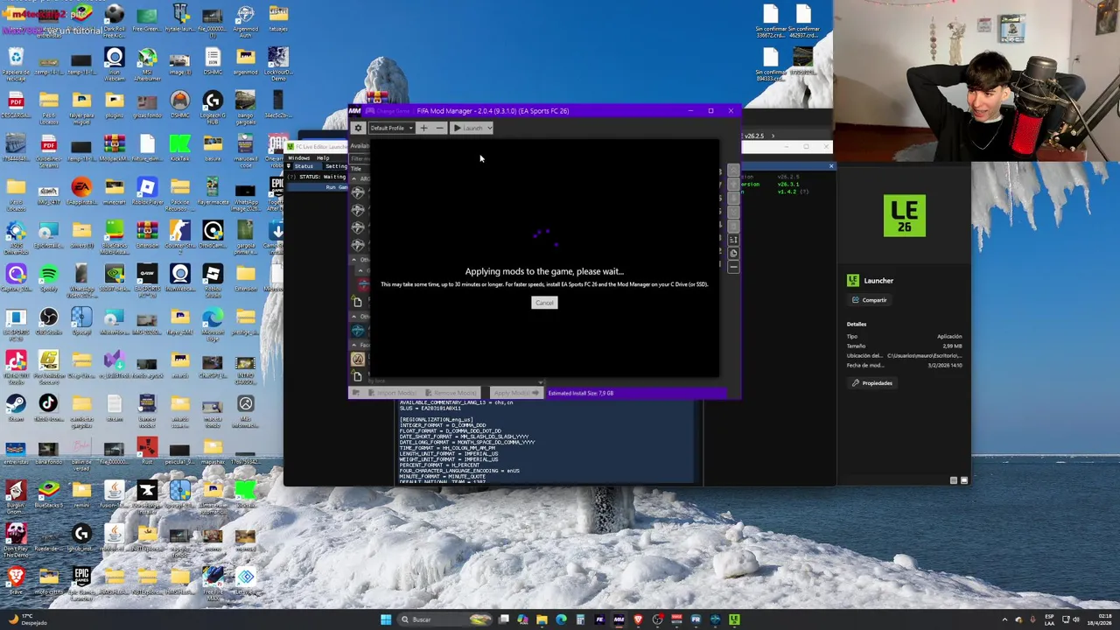Open the minecraft folder on desktop

tap(114, 192)
